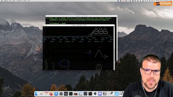
Task: Open the dark hexagon app icon left of Discord
Action: coord(95,94)
